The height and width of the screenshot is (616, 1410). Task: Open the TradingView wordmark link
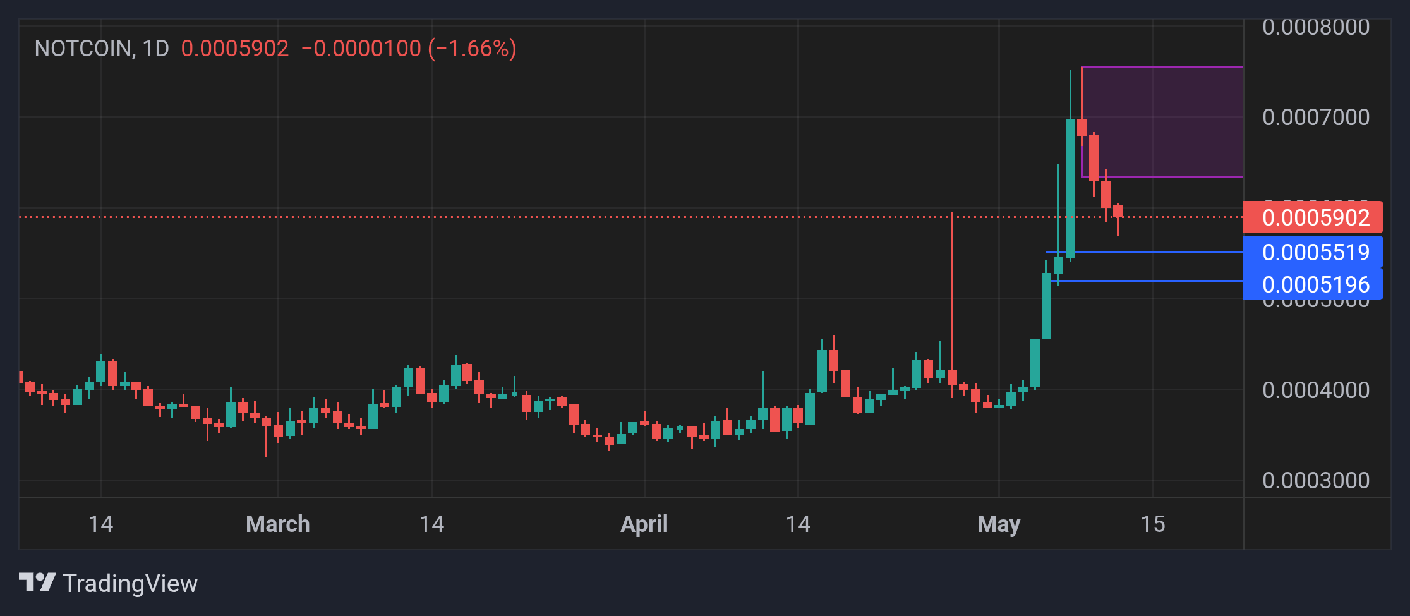[130, 583]
